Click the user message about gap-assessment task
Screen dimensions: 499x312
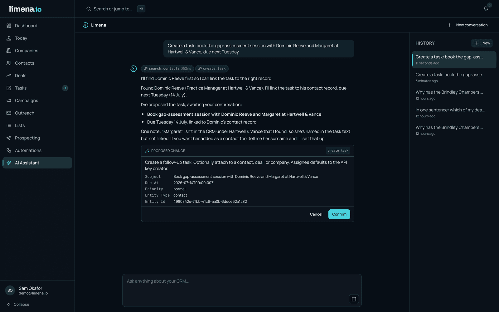click(259, 49)
